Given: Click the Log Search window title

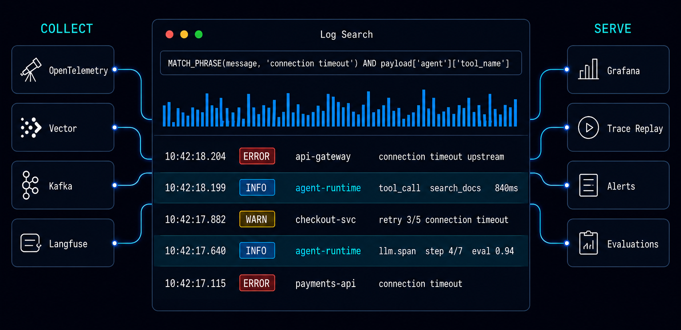Looking at the screenshot, I should (346, 35).
